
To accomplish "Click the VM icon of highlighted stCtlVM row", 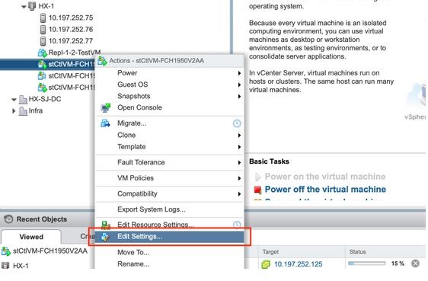I will pos(43,65).
